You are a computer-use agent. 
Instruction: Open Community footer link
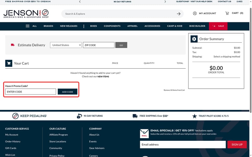56,148
